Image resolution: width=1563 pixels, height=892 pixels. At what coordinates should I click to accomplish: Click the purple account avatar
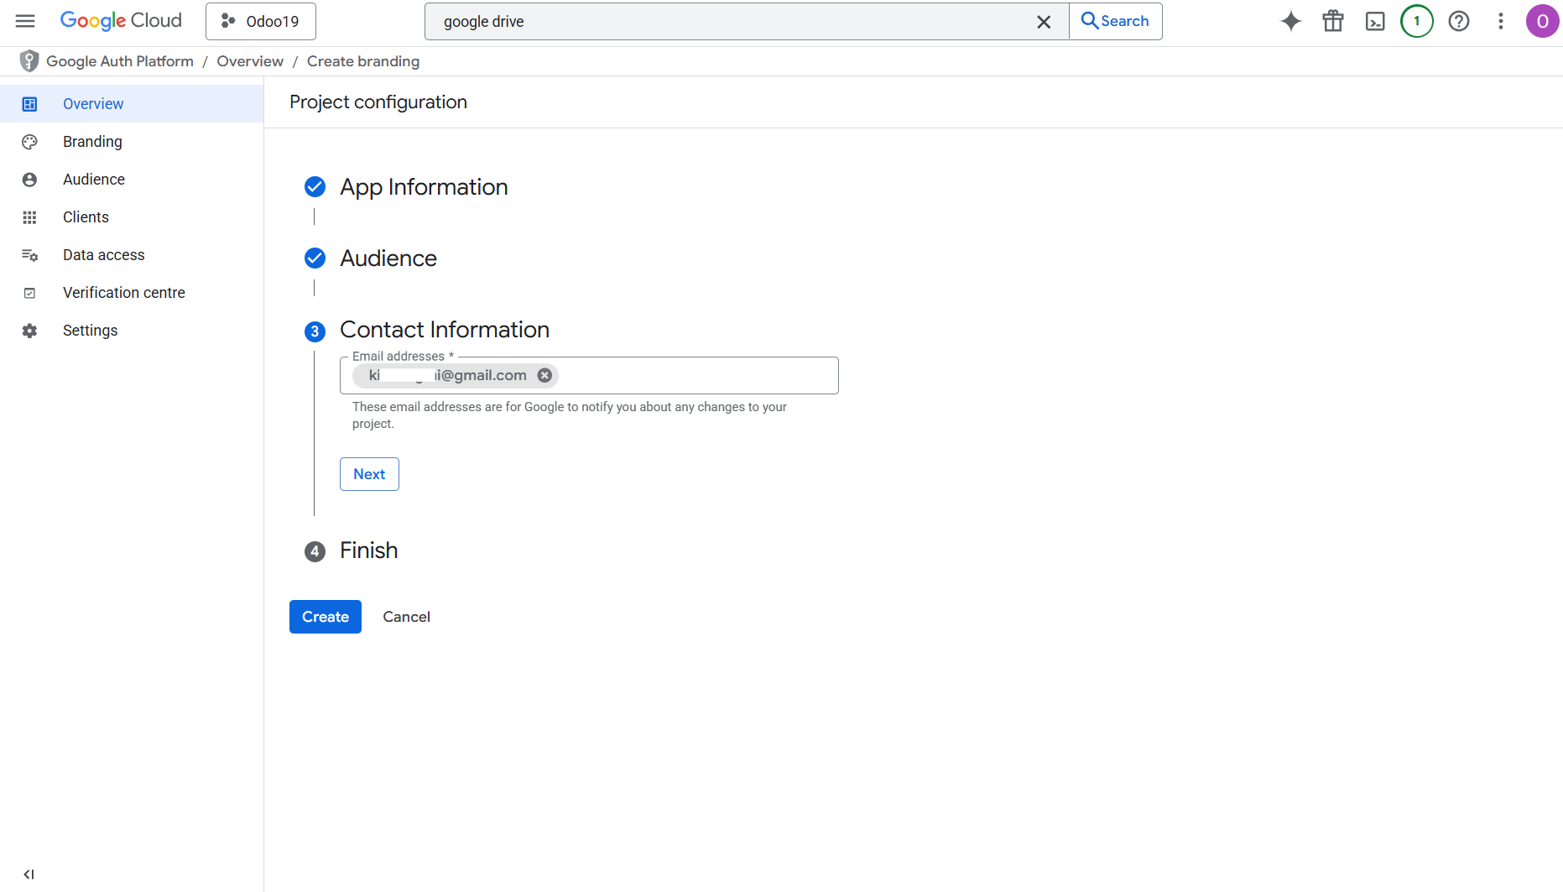pyautogui.click(x=1541, y=21)
